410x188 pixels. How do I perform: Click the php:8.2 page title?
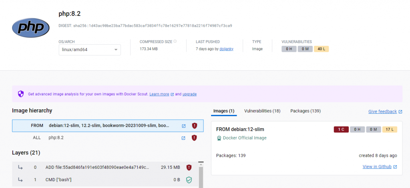click(70, 14)
